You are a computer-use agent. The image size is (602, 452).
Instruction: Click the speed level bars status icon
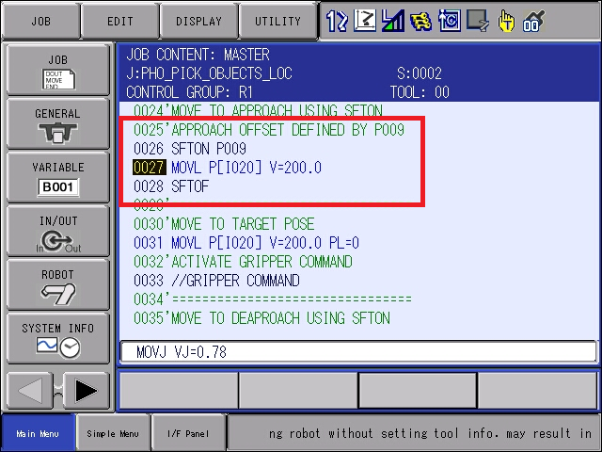392,21
